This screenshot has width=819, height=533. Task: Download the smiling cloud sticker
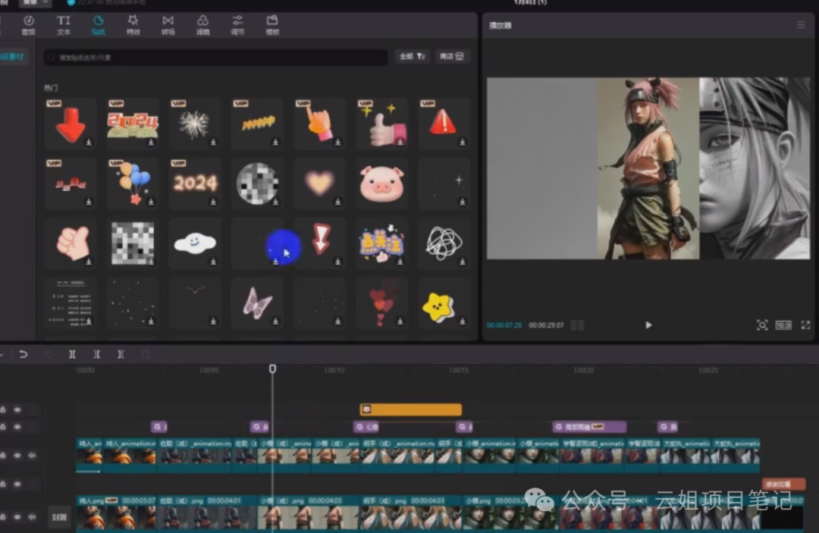(x=213, y=262)
